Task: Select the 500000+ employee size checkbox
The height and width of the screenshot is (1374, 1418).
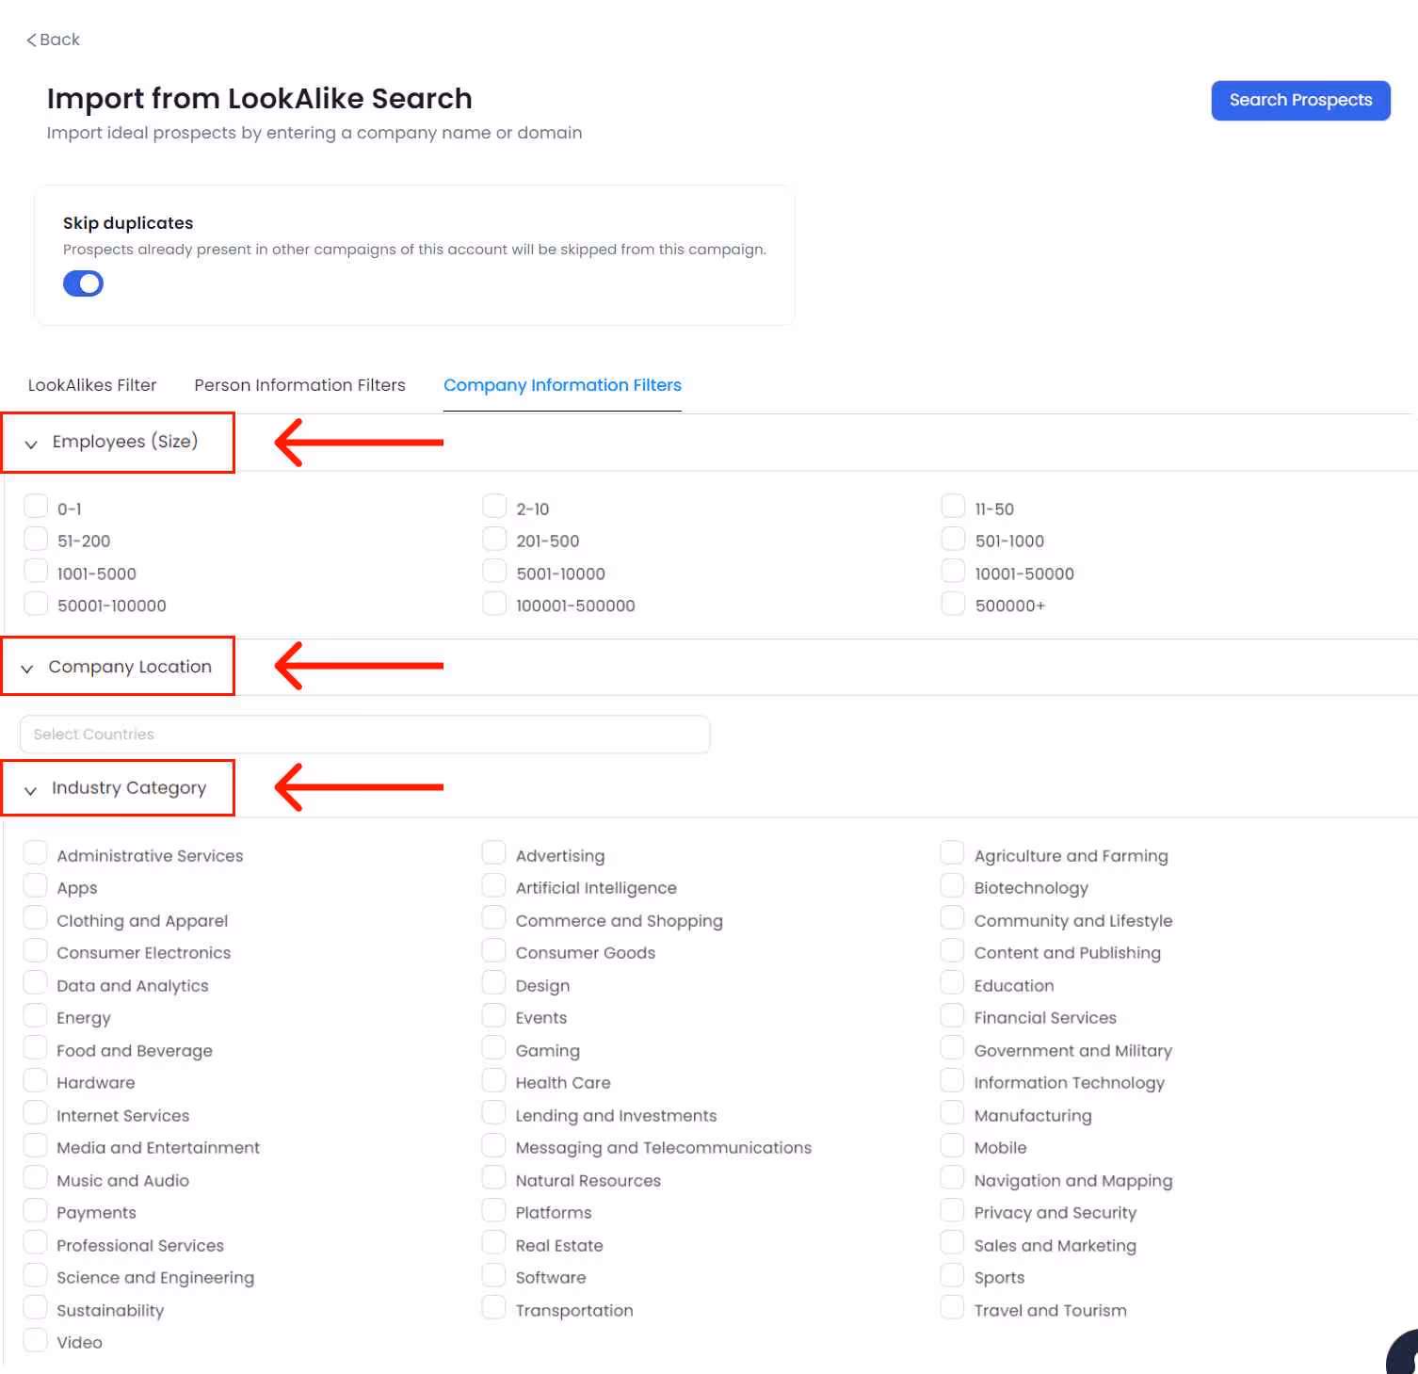Action: point(952,603)
